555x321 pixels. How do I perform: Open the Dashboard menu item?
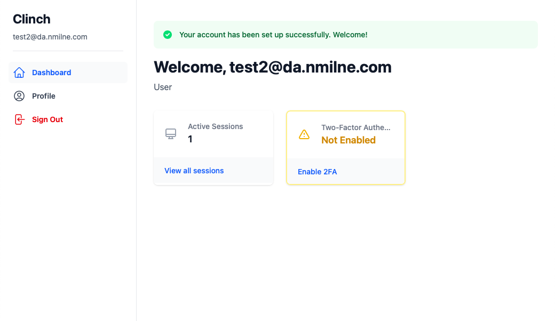(x=51, y=73)
